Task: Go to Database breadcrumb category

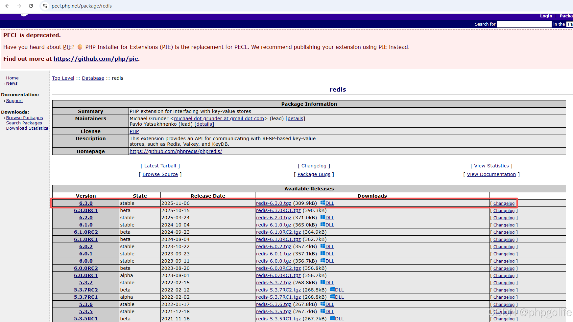Action: click(x=93, y=78)
